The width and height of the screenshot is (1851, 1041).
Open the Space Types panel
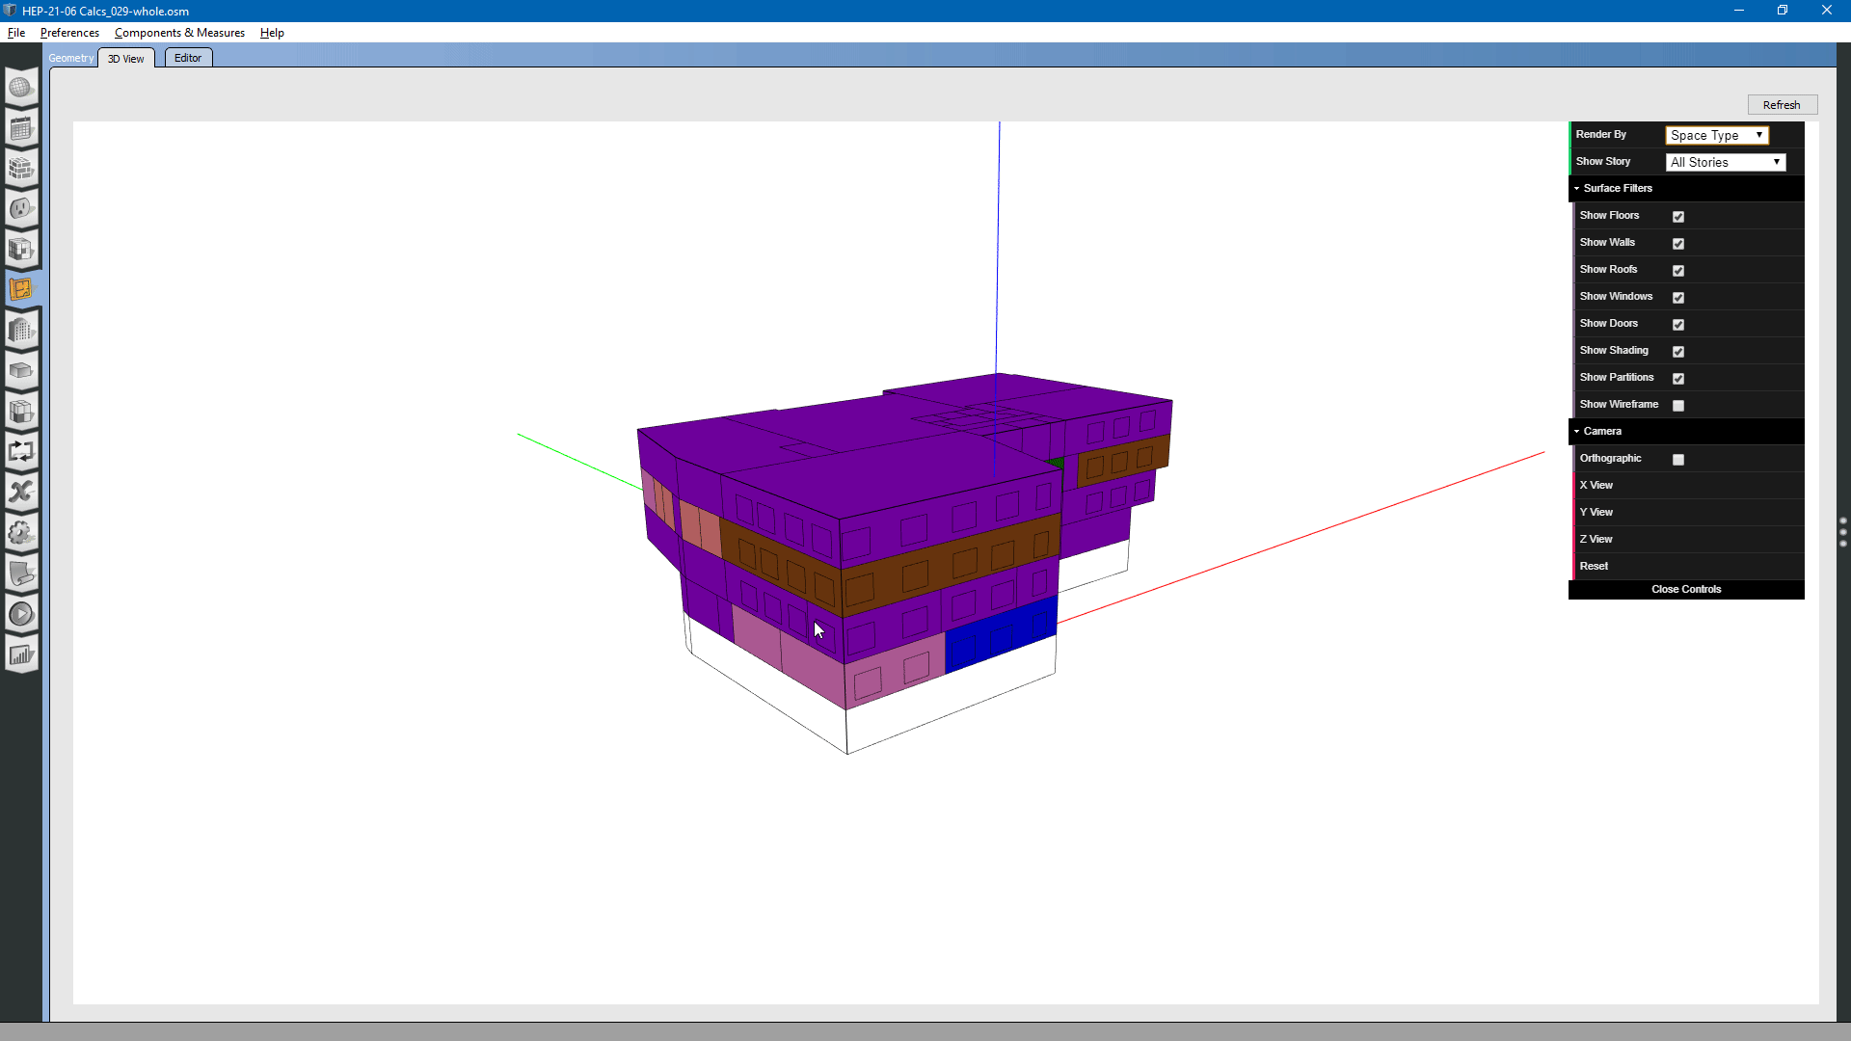[21, 249]
